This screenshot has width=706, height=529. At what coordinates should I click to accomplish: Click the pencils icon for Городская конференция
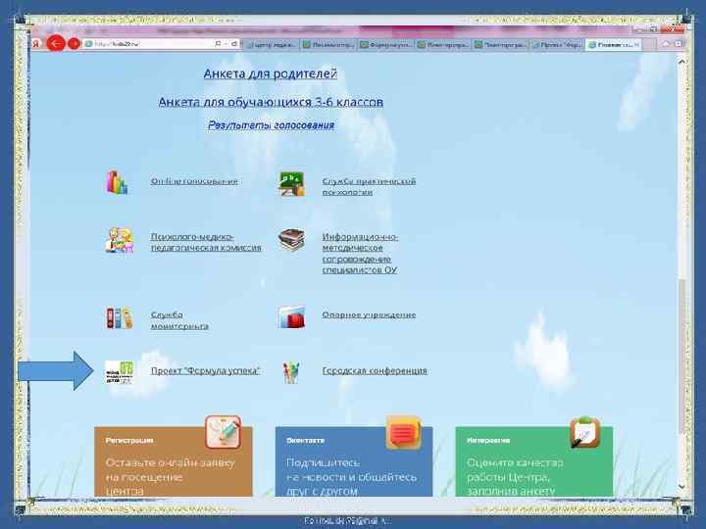[291, 372]
